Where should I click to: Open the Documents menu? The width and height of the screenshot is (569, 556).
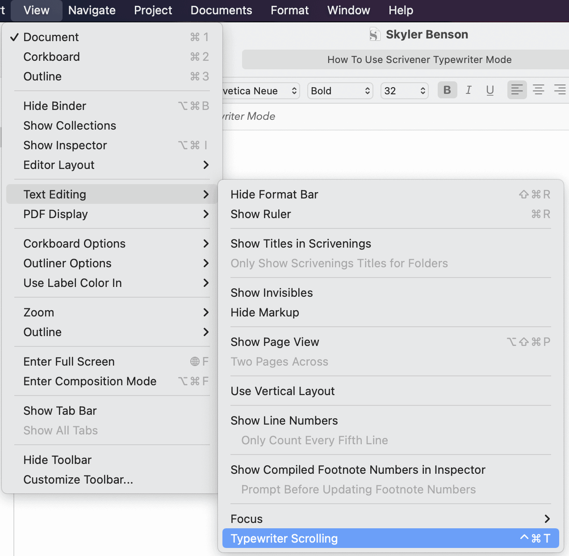point(222,10)
